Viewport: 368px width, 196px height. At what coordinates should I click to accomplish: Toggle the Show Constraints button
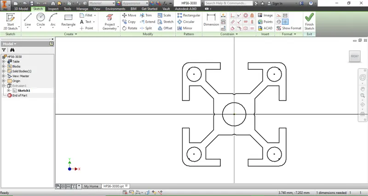pyautogui.click(x=223, y=22)
